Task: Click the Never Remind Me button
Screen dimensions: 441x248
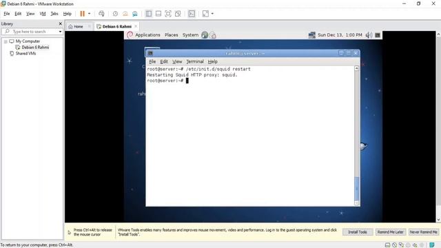Action: (423, 232)
